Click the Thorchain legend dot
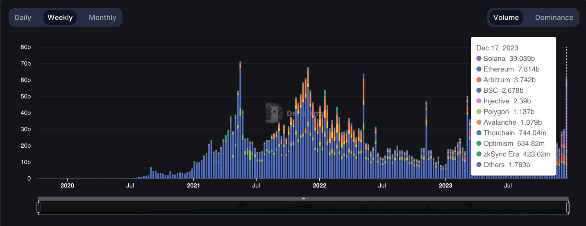Screen dimensions: 586x226 coord(479,133)
